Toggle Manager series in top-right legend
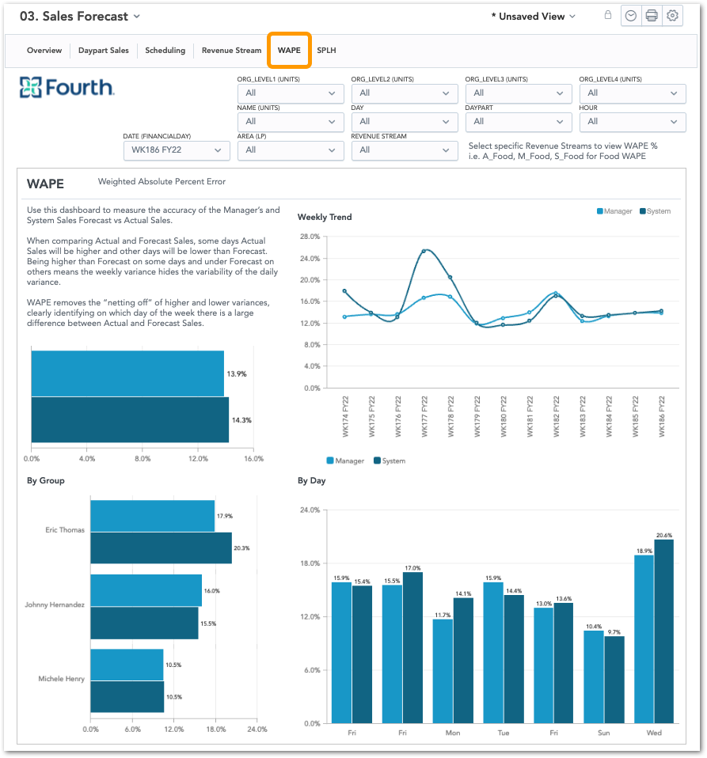 pyautogui.click(x=615, y=211)
